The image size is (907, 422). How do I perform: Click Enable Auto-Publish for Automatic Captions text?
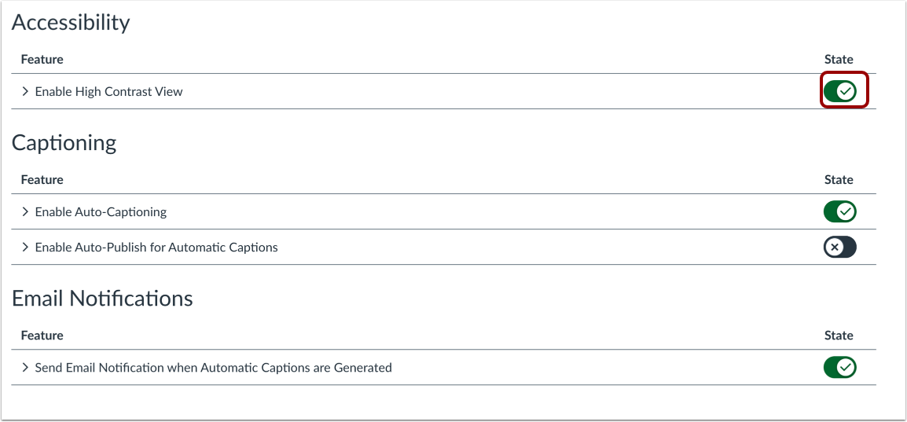tap(156, 248)
